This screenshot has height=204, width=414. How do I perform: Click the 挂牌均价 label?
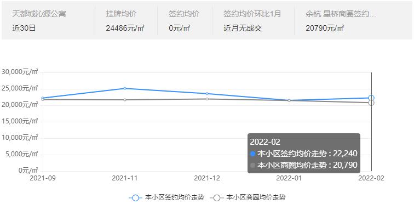click(x=121, y=14)
